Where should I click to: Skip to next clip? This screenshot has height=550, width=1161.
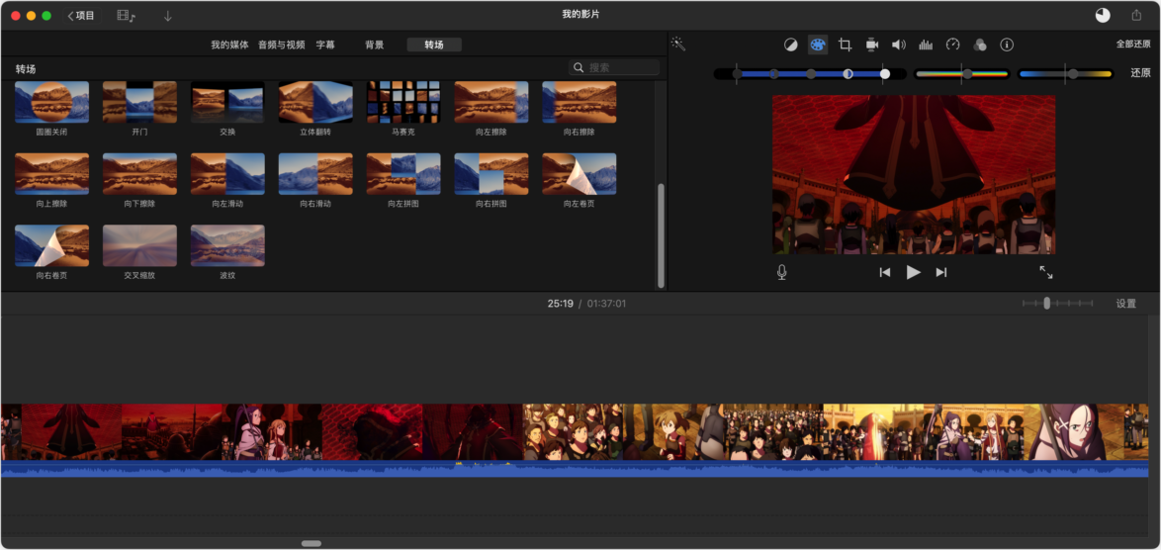[x=941, y=272]
